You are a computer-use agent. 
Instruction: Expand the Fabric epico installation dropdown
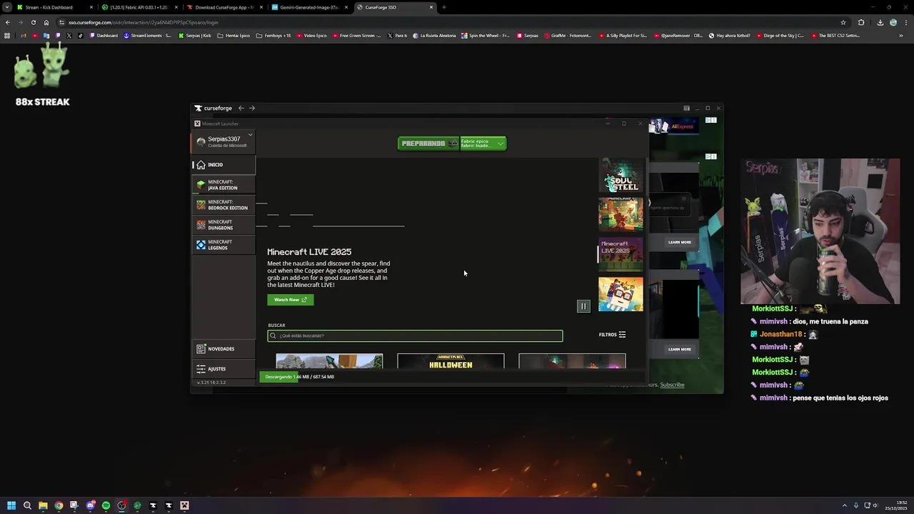[x=483, y=143]
